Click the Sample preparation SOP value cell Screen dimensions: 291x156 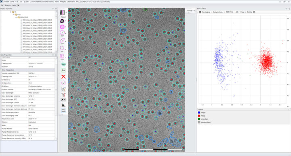41,73
